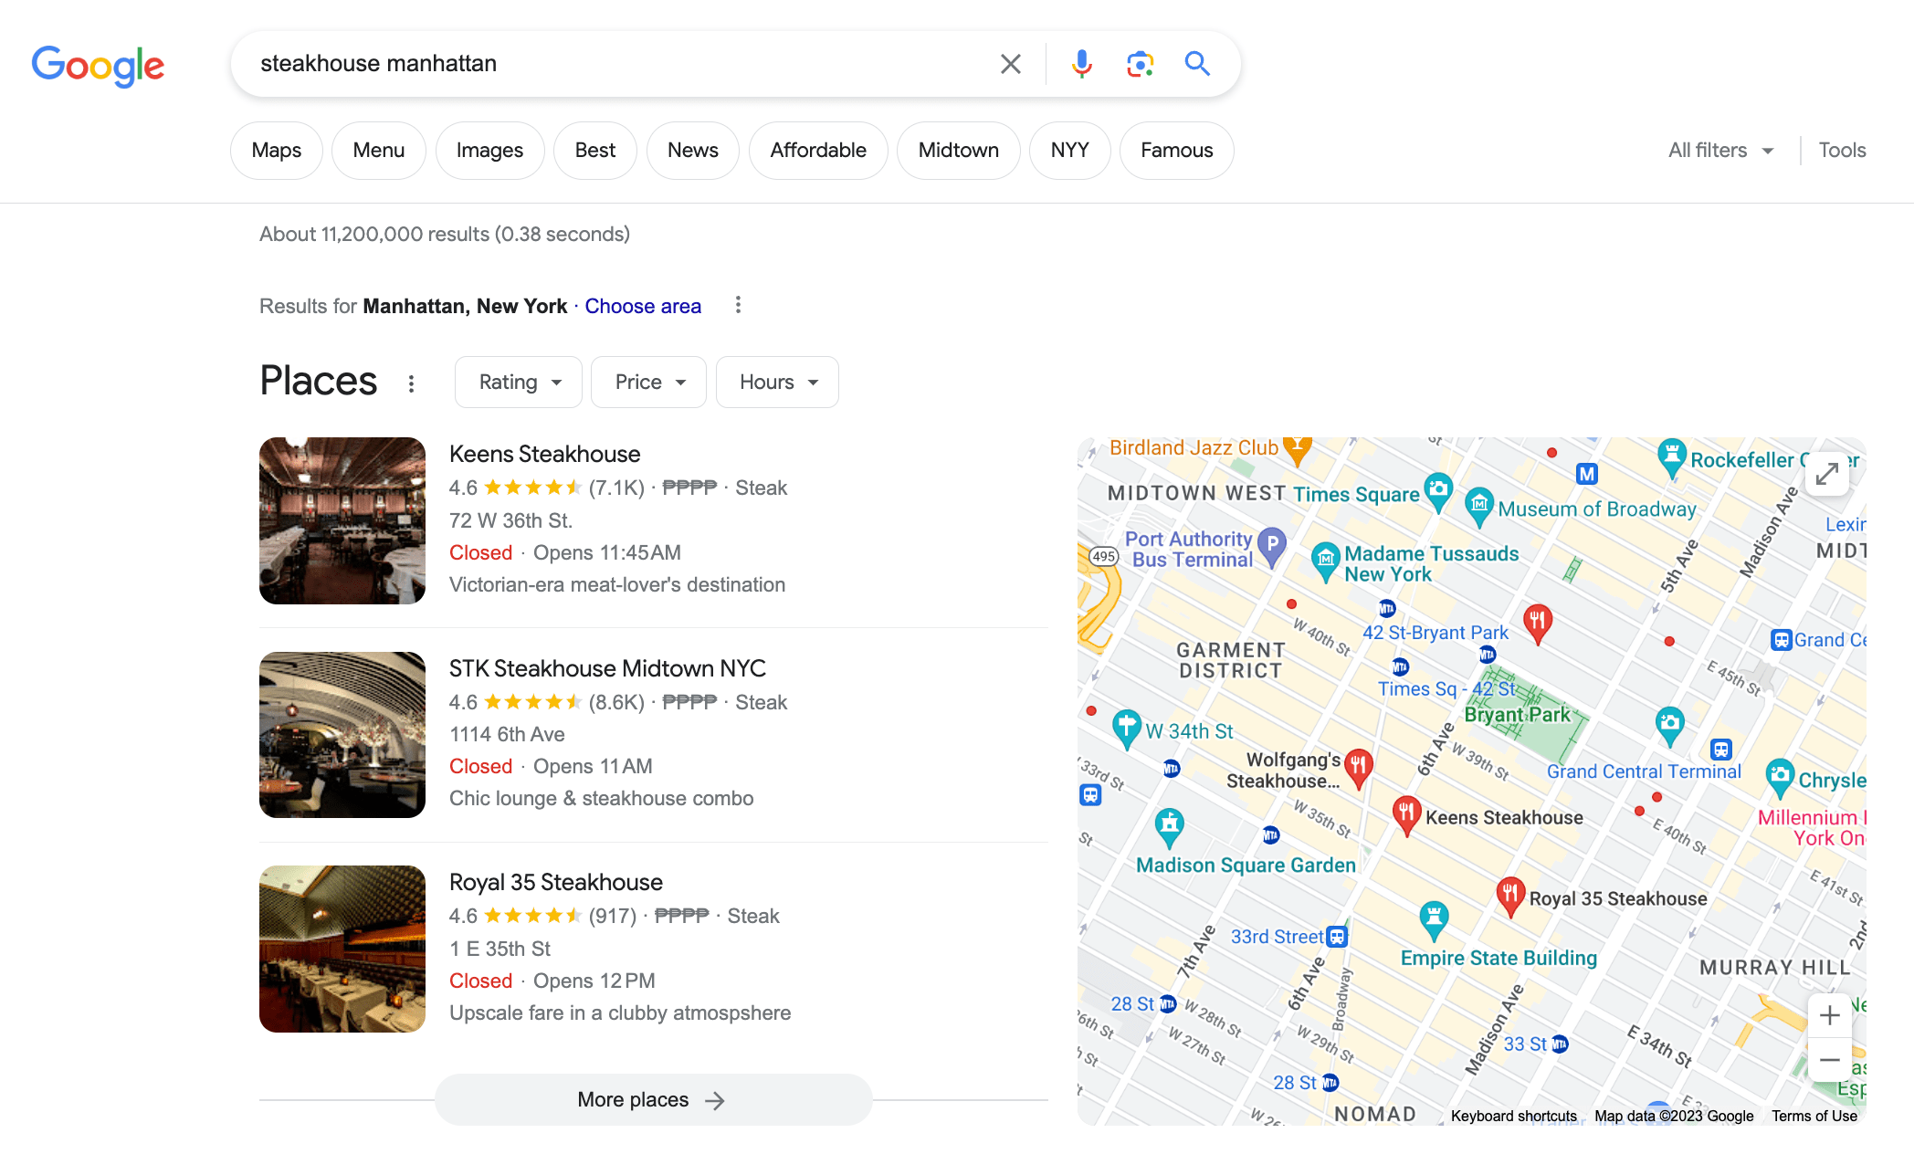Click the Keens Steakhouse photo thumbnail
This screenshot has width=1914, height=1154.
342,520
